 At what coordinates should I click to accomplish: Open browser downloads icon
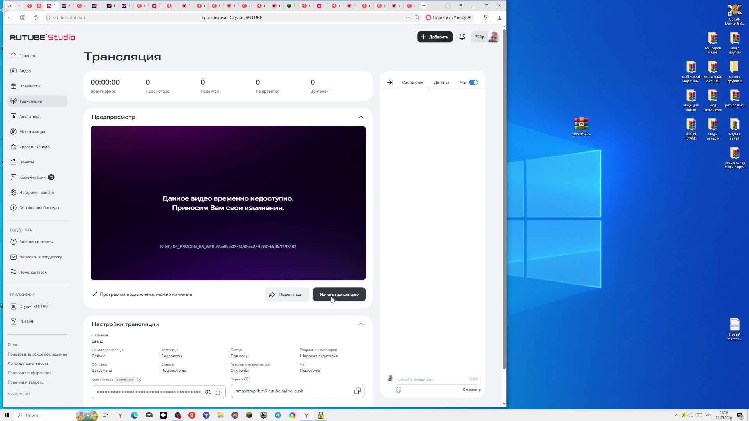[499, 18]
